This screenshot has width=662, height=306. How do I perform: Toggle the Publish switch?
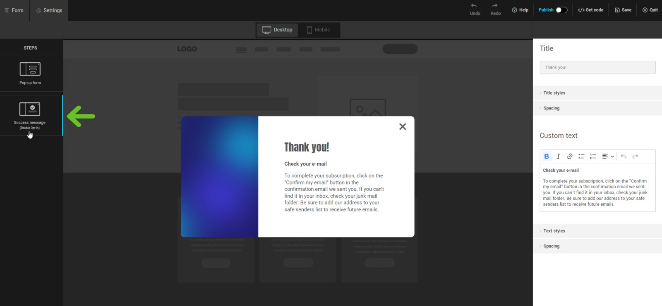[561, 10]
